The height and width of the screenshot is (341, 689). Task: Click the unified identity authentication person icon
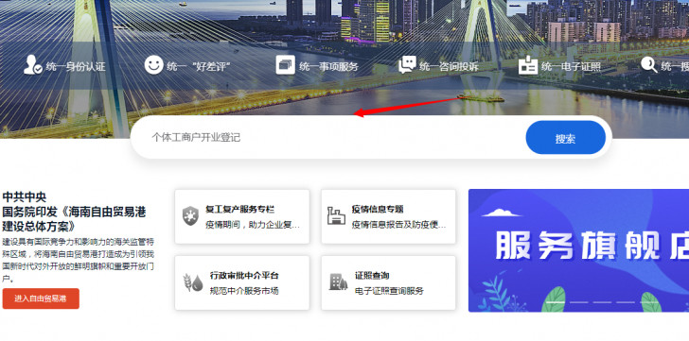pos(32,65)
